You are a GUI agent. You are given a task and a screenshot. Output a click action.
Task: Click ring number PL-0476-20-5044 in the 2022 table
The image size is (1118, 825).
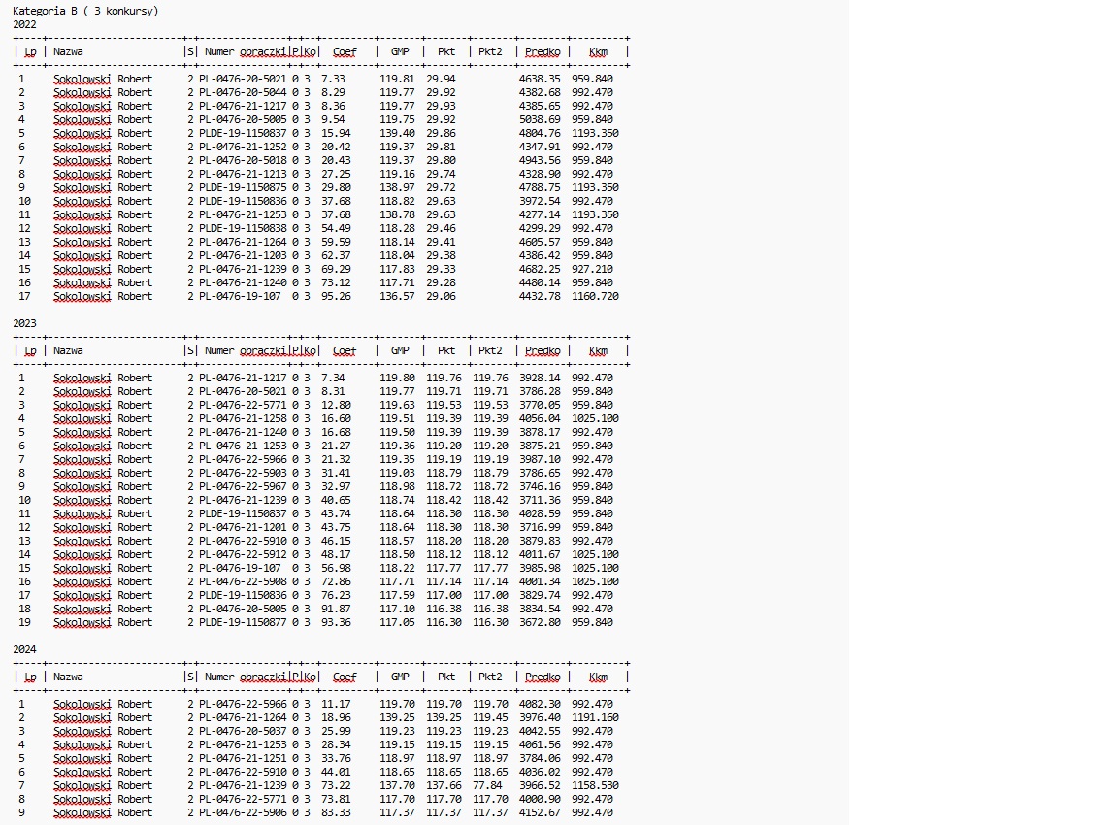tap(243, 92)
